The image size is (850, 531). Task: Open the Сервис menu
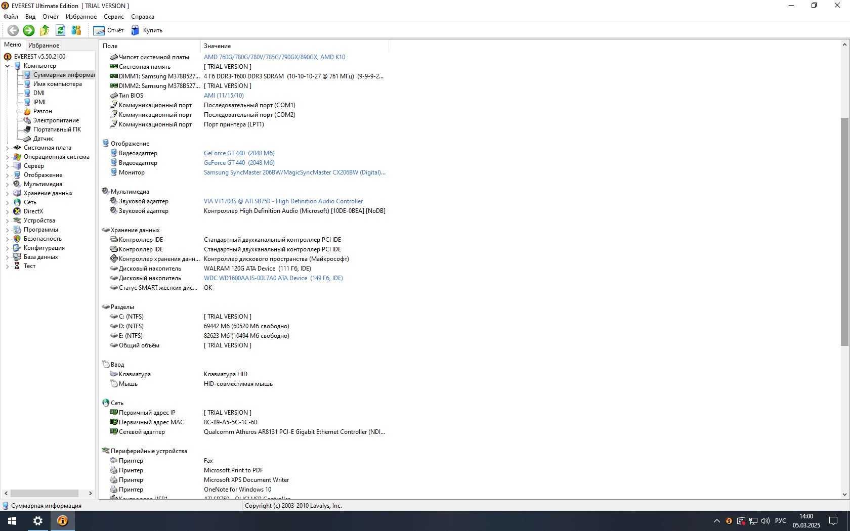click(x=114, y=17)
